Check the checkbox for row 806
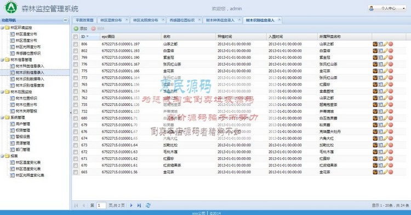Image resolution: width=411 pixels, height=215 pixels. tap(76, 44)
